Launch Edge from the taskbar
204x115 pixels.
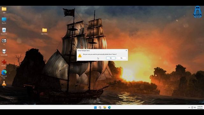(x=109, y=107)
